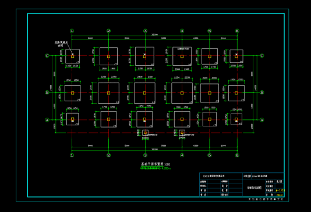This screenshot has height=212, width=311.
Task: Select yellow column marker at grid C-3
Action: pyautogui.click(x=144, y=56)
